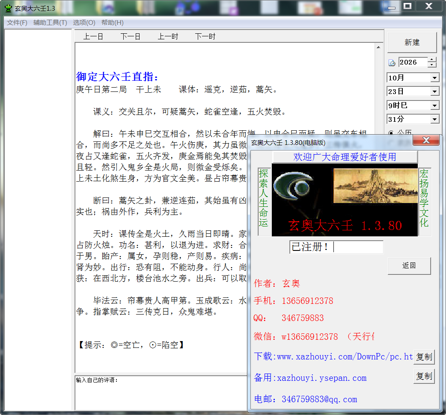Go to 下一日 next day
The width and height of the screenshot is (446, 415).
(x=130, y=36)
